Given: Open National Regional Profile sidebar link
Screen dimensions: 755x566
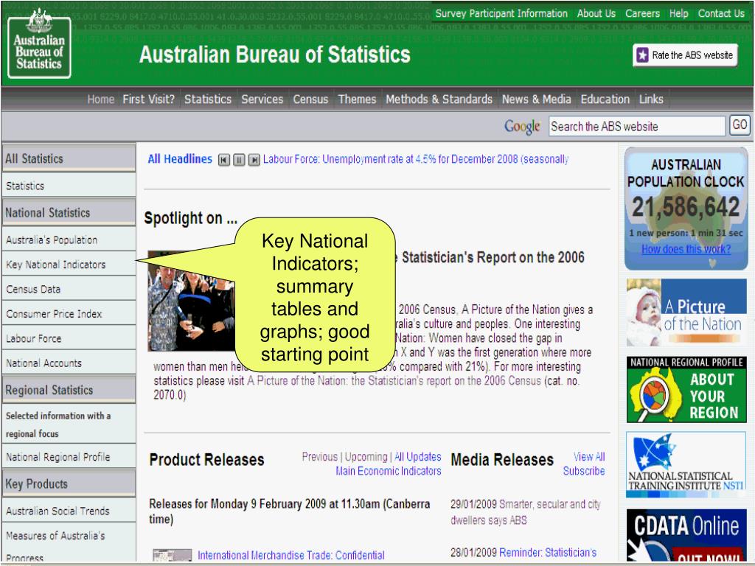Looking at the screenshot, I should coord(69,457).
